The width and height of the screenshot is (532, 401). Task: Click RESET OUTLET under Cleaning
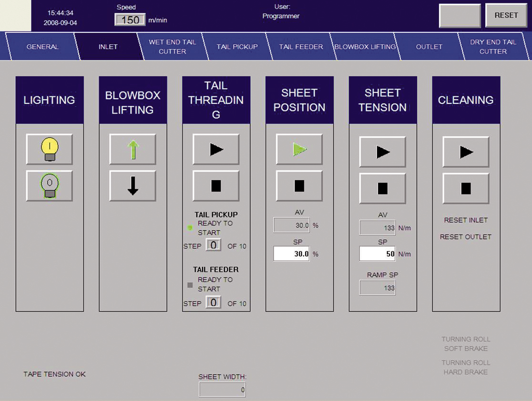point(466,237)
